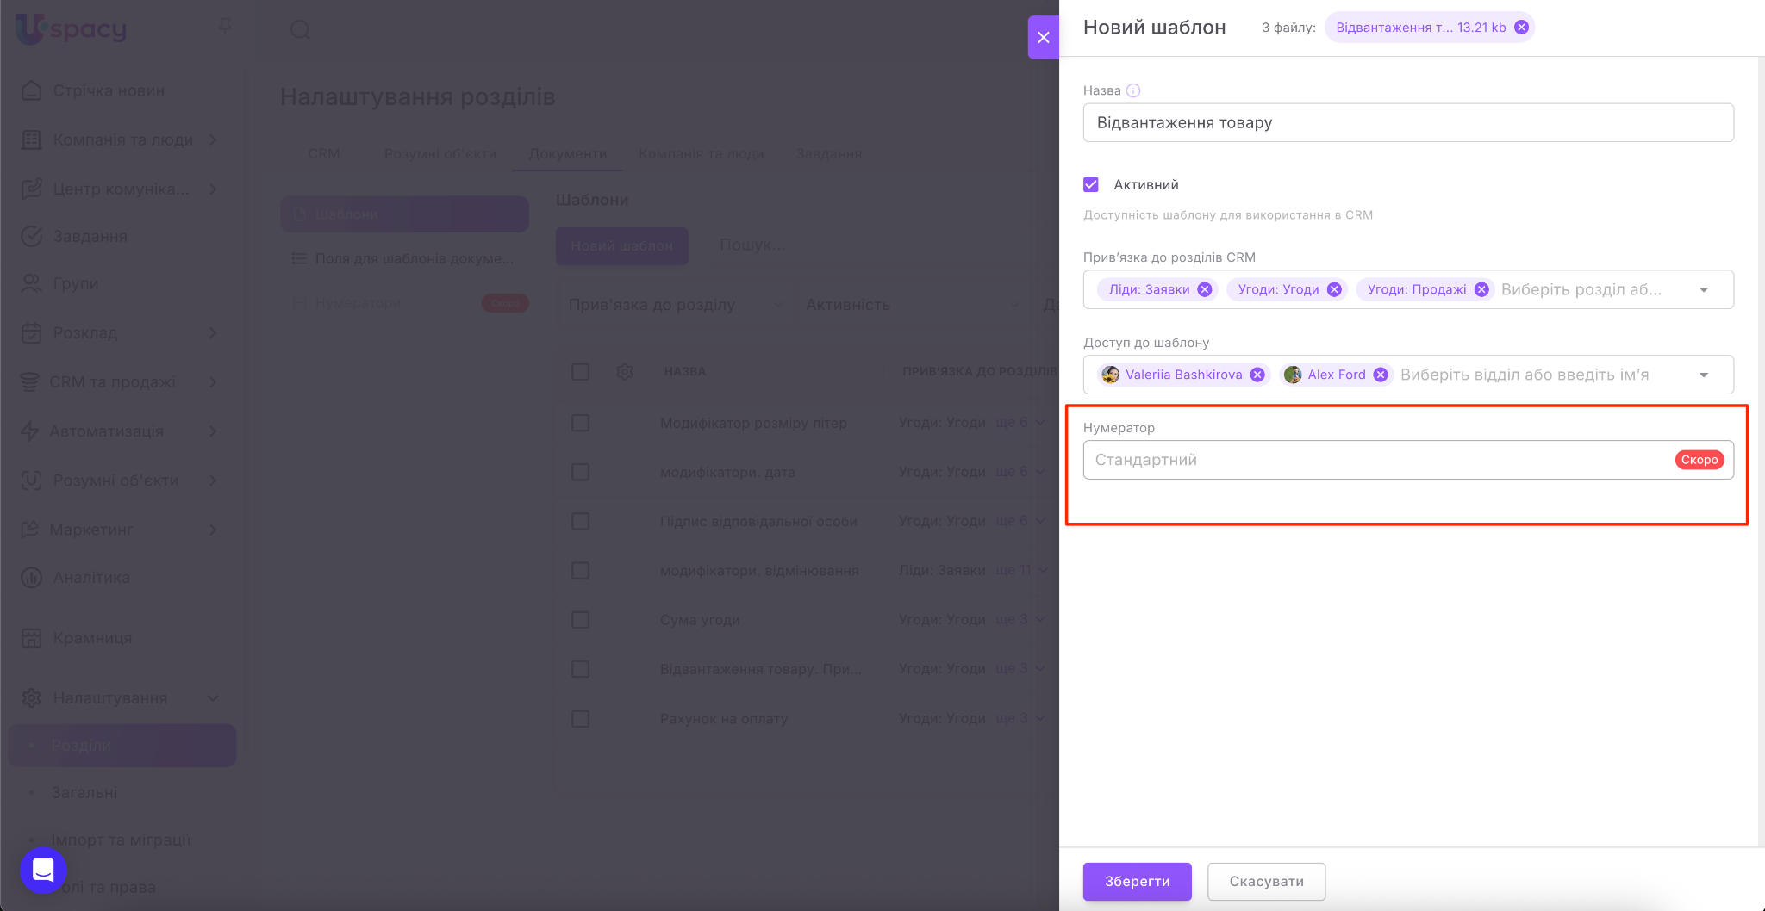Screen dimensions: 1765x911
Task: Click the info icon beside Назва
Action: [1133, 90]
